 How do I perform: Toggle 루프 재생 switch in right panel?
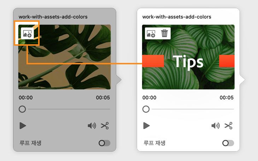coord(228,143)
